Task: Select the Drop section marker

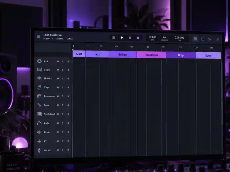Action: [181, 55]
